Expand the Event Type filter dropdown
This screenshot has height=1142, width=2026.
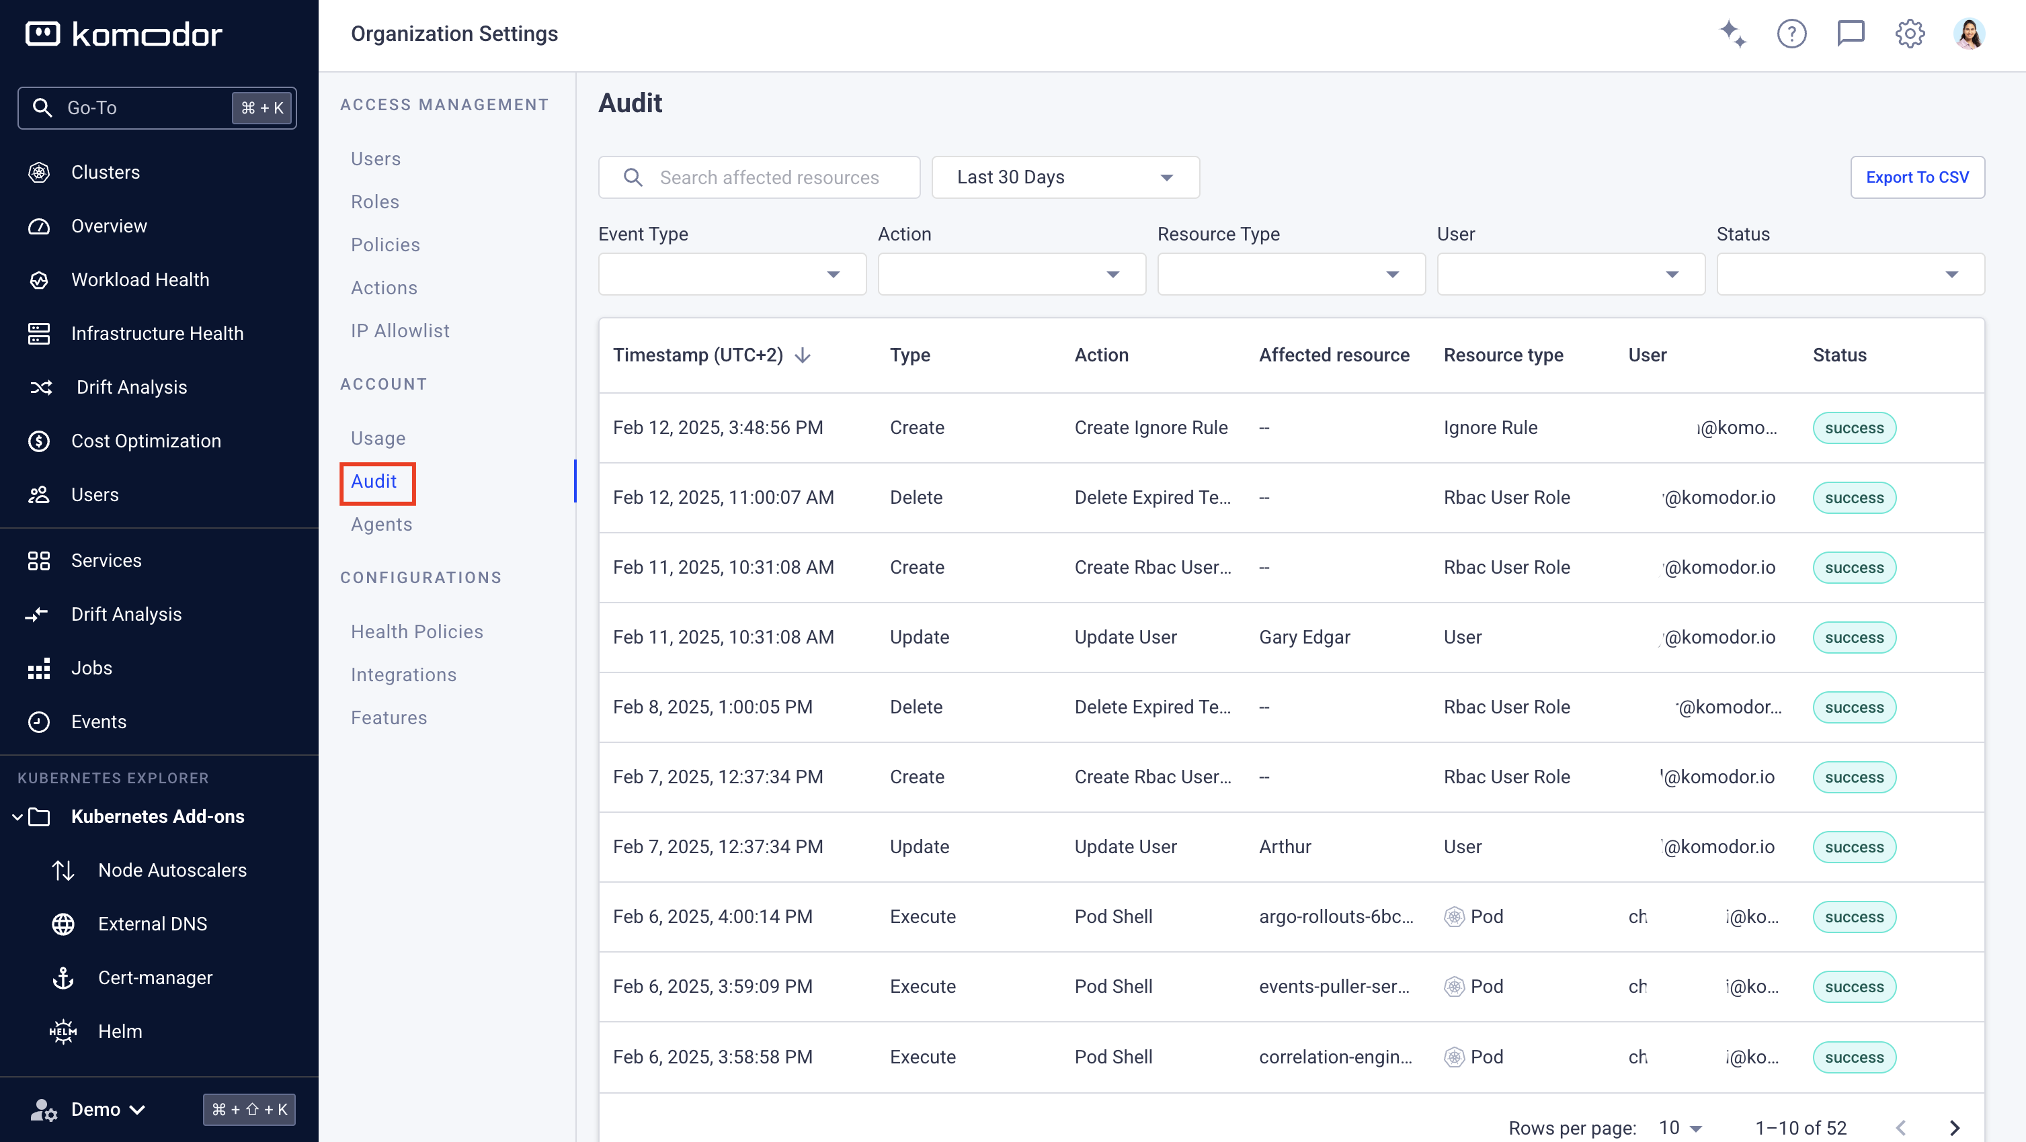pos(731,274)
